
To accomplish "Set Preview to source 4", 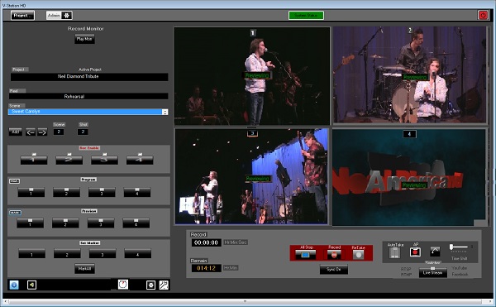I will pyautogui.click(x=136, y=223).
